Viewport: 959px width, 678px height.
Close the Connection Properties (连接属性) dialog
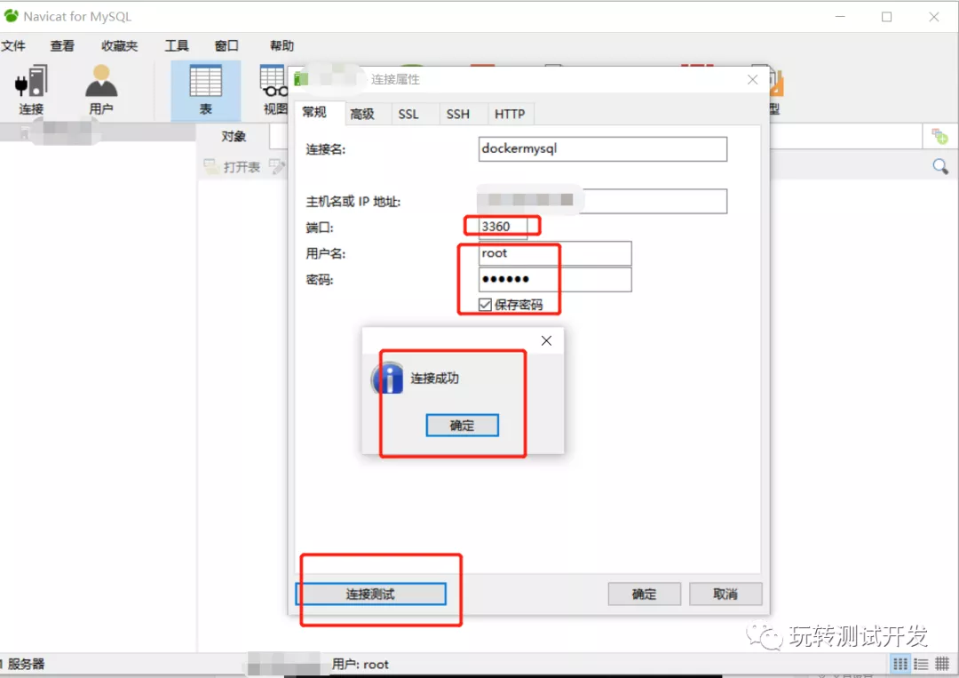click(752, 80)
